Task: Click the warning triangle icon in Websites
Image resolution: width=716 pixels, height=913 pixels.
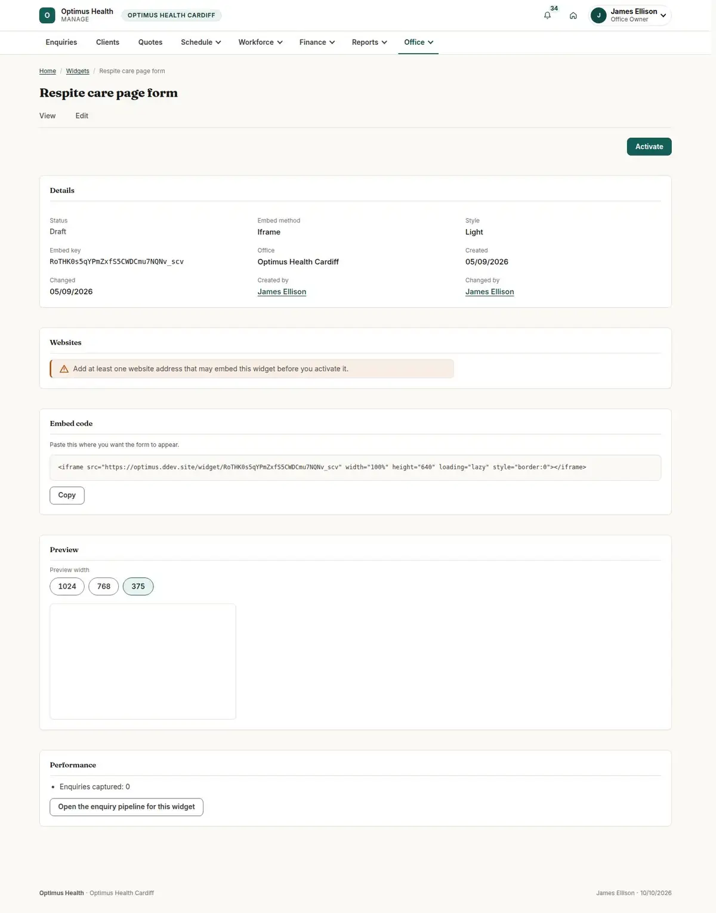Action: point(64,369)
